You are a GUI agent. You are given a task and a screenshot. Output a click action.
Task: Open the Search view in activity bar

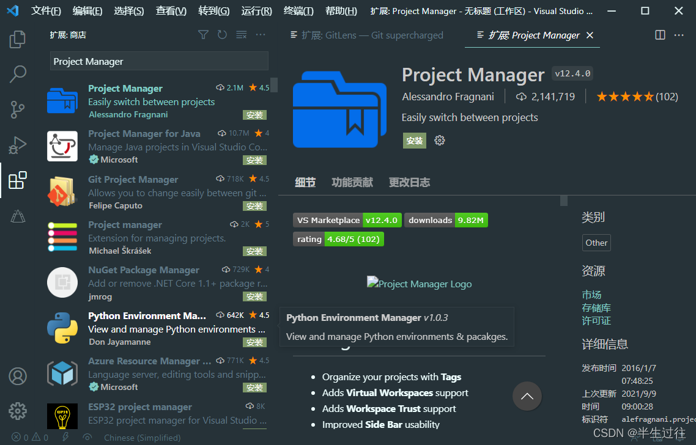[x=17, y=74]
